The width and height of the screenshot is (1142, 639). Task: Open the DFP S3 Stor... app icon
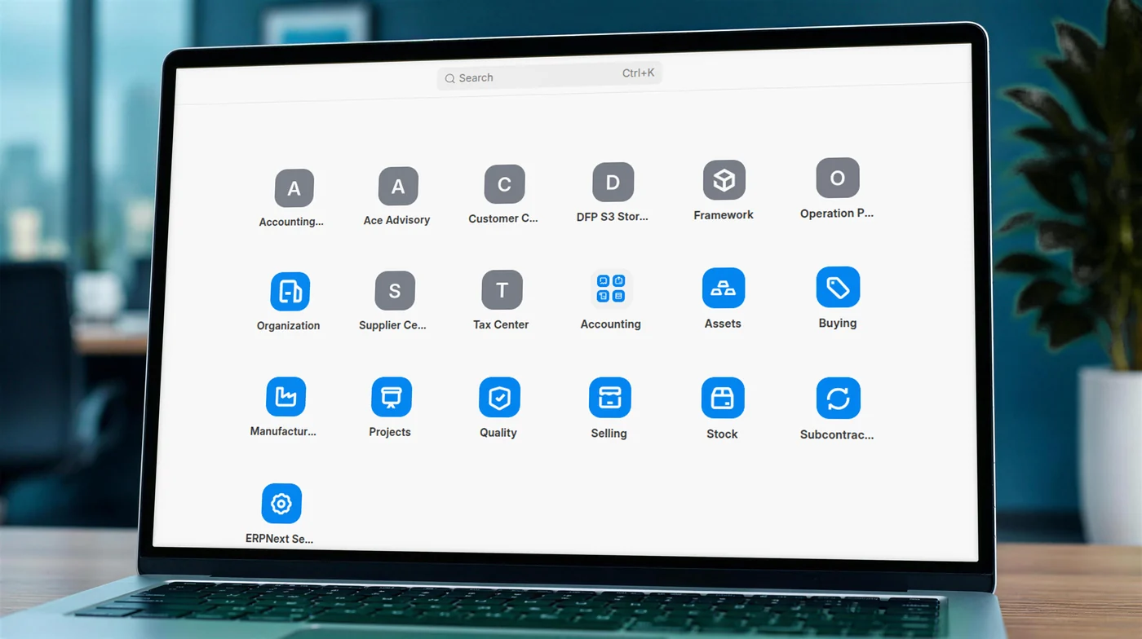pos(613,183)
